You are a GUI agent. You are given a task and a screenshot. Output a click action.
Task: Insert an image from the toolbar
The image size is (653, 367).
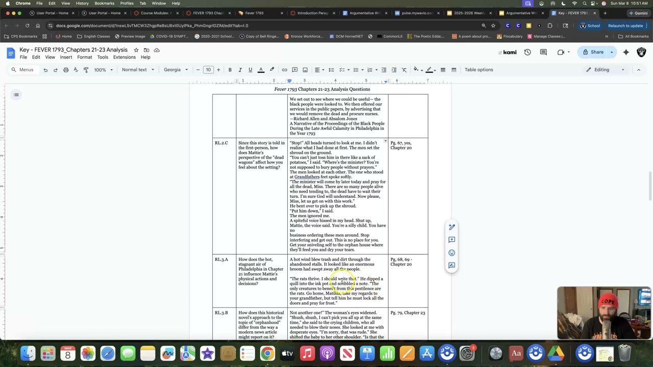(305, 70)
